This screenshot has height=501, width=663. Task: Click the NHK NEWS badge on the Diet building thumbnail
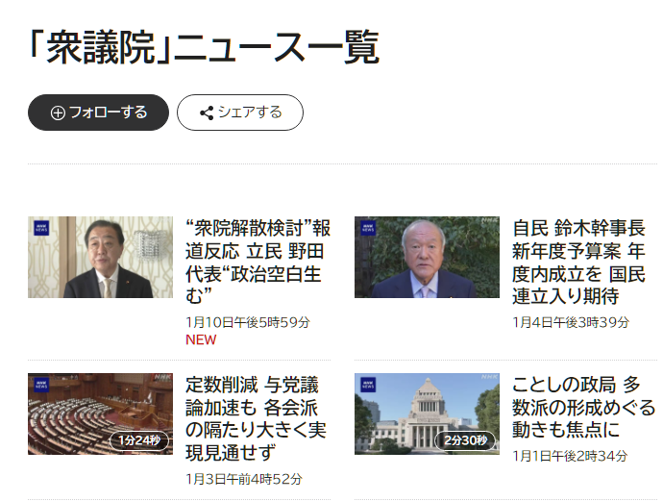368,385
